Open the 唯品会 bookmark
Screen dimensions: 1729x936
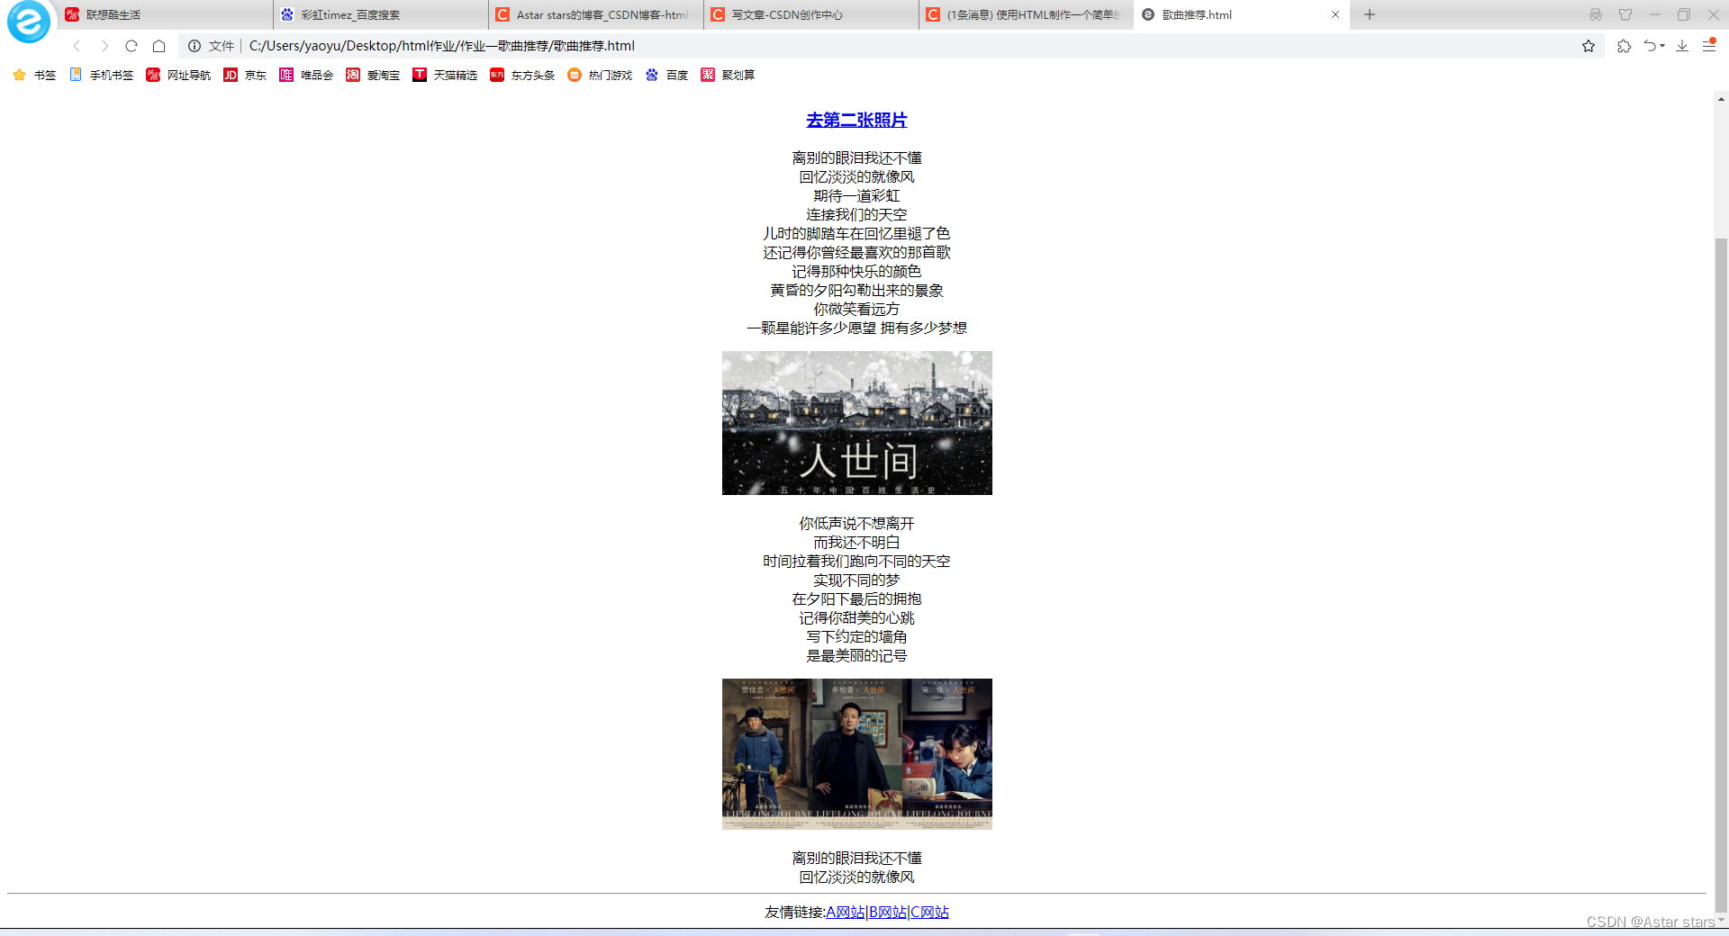306,76
